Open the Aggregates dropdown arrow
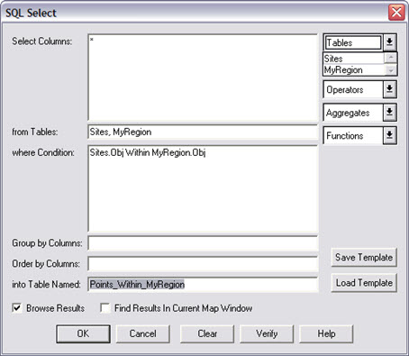409x356 pixels. (x=389, y=113)
